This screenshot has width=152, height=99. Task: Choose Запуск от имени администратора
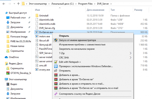pos(93,40)
